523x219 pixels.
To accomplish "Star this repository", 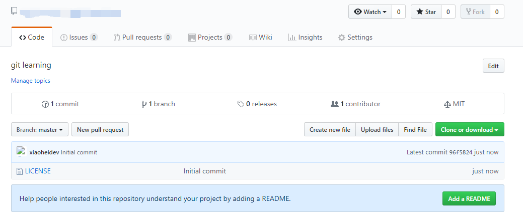I will [x=426, y=12].
